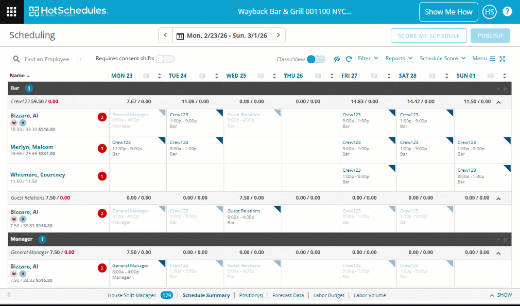520x306 pixels.
Task: Open the Filter dropdown
Action: click(x=368, y=58)
